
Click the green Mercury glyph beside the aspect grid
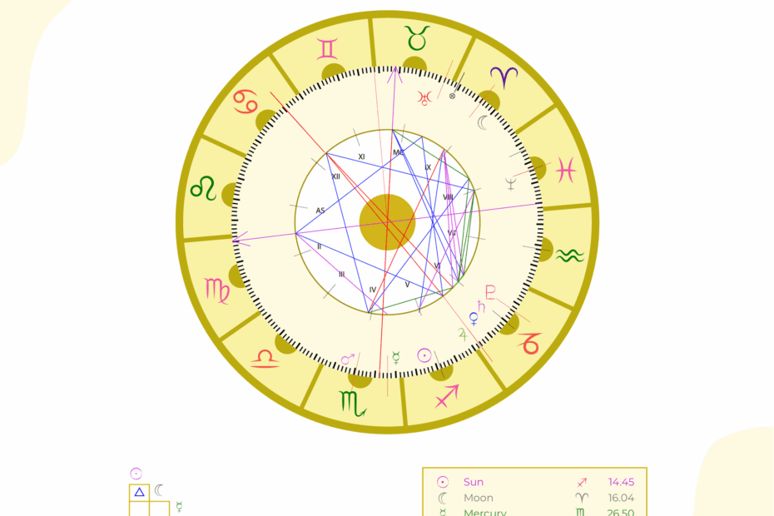point(179,507)
